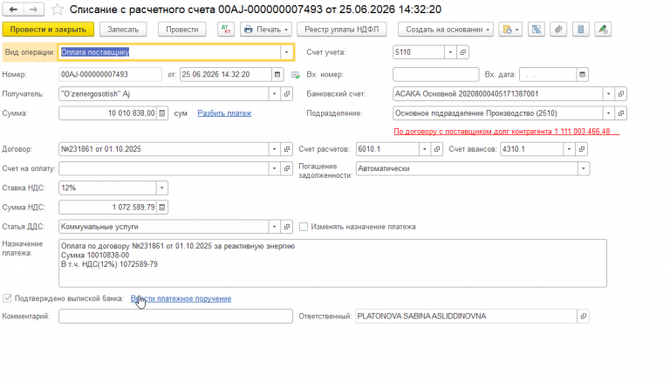Open the Ответственный record icon

coord(584,317)
